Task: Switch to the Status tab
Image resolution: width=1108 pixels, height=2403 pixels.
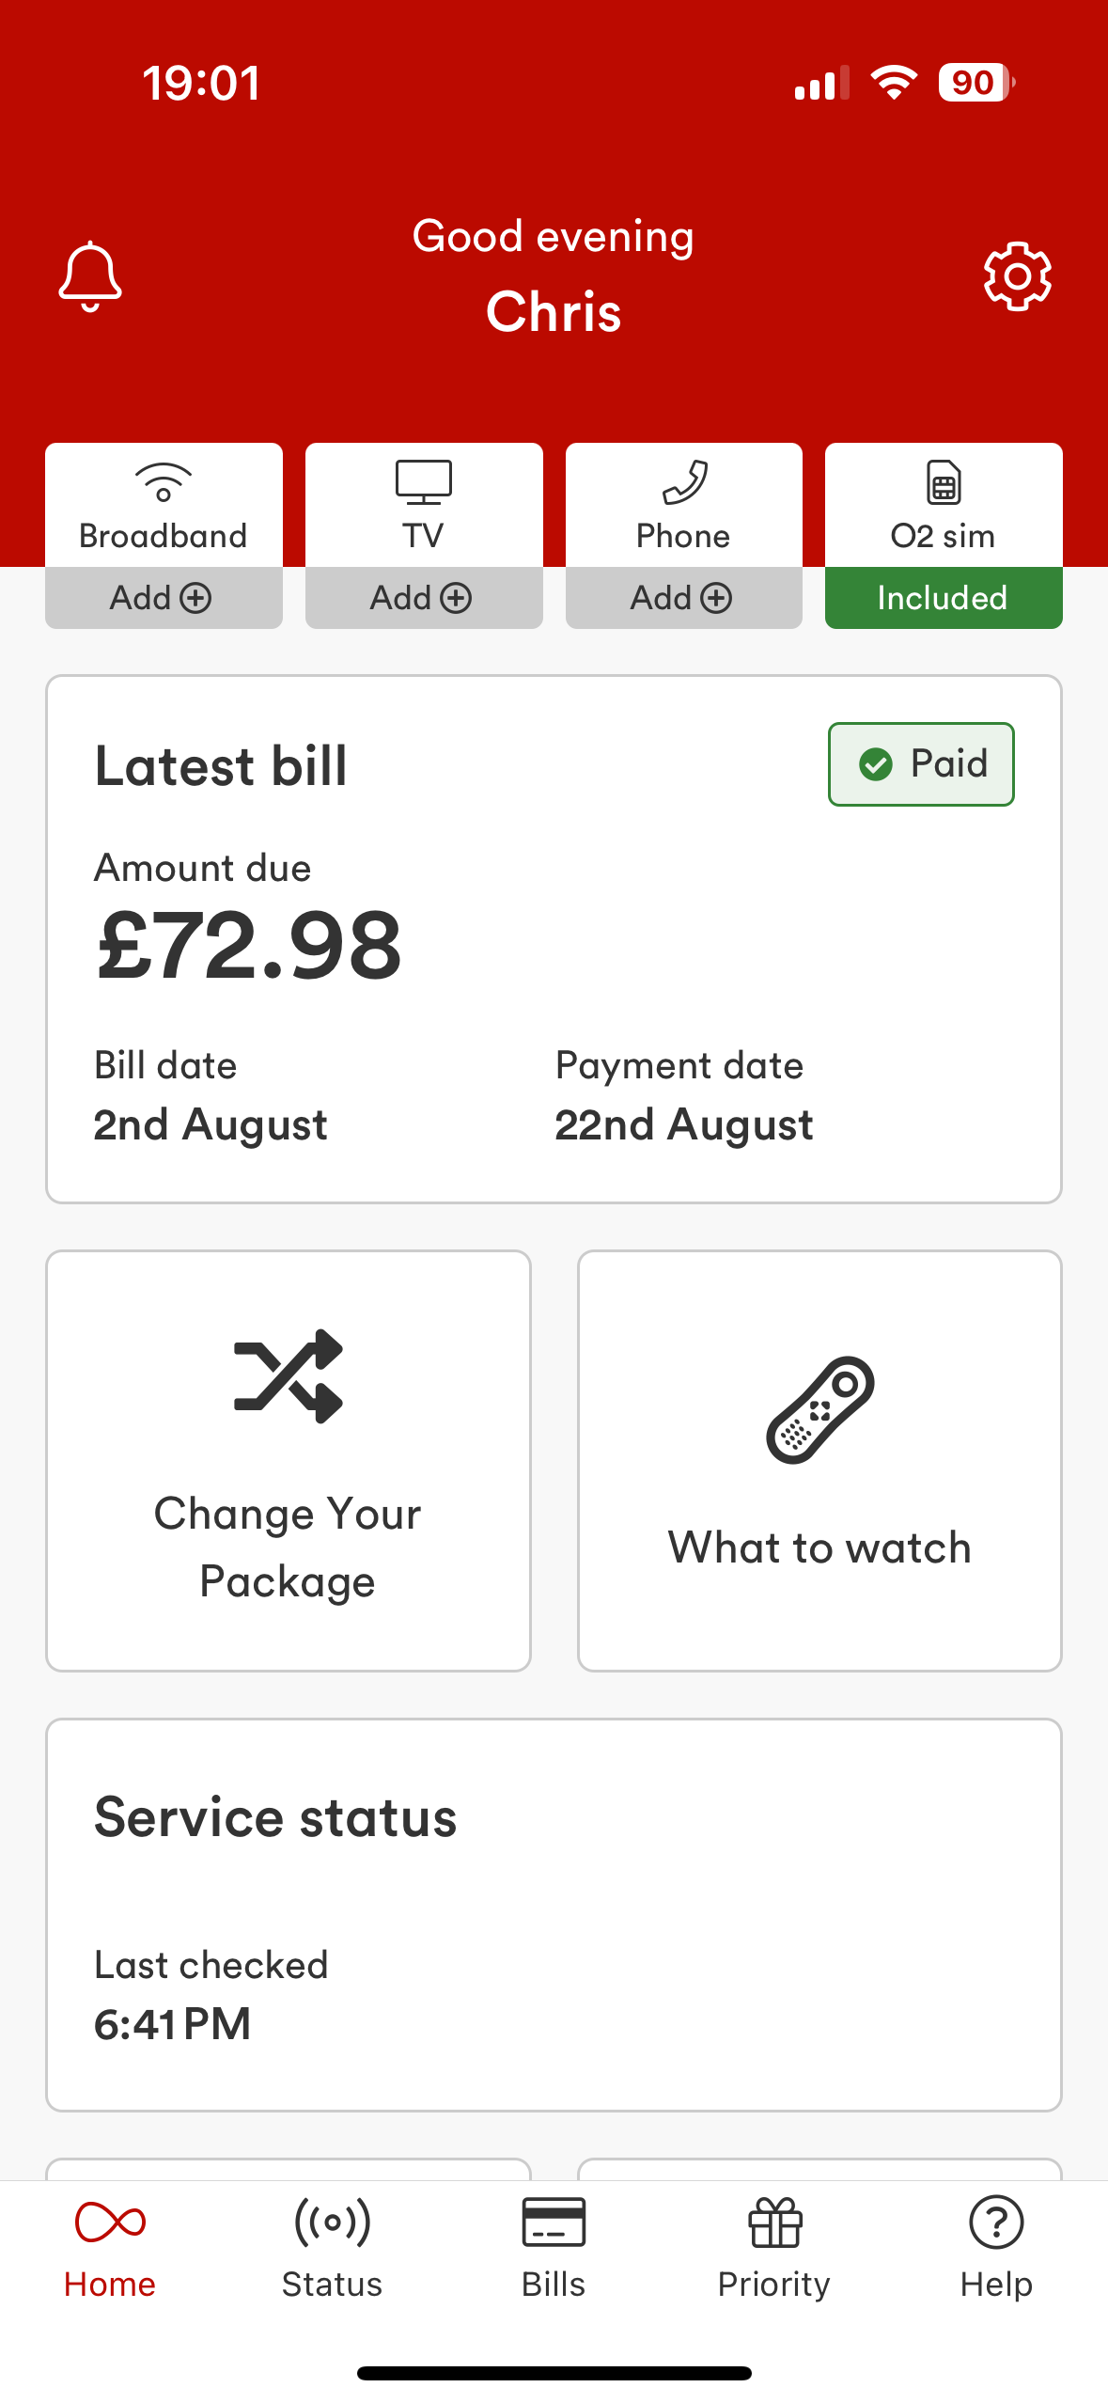Action: [x=332, y=2249]
